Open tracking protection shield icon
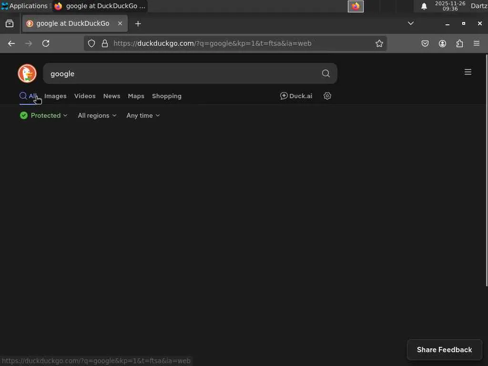Image resolution: width=488 pixels, height=366 pixels. (x=91, y=43)
